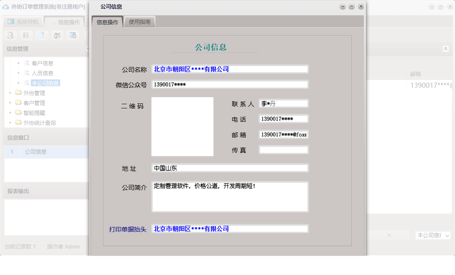This screenshot has height=275, width=455.
Task: Open the 本公司信 dropdown at bottom right
Action: coord(433,235)
